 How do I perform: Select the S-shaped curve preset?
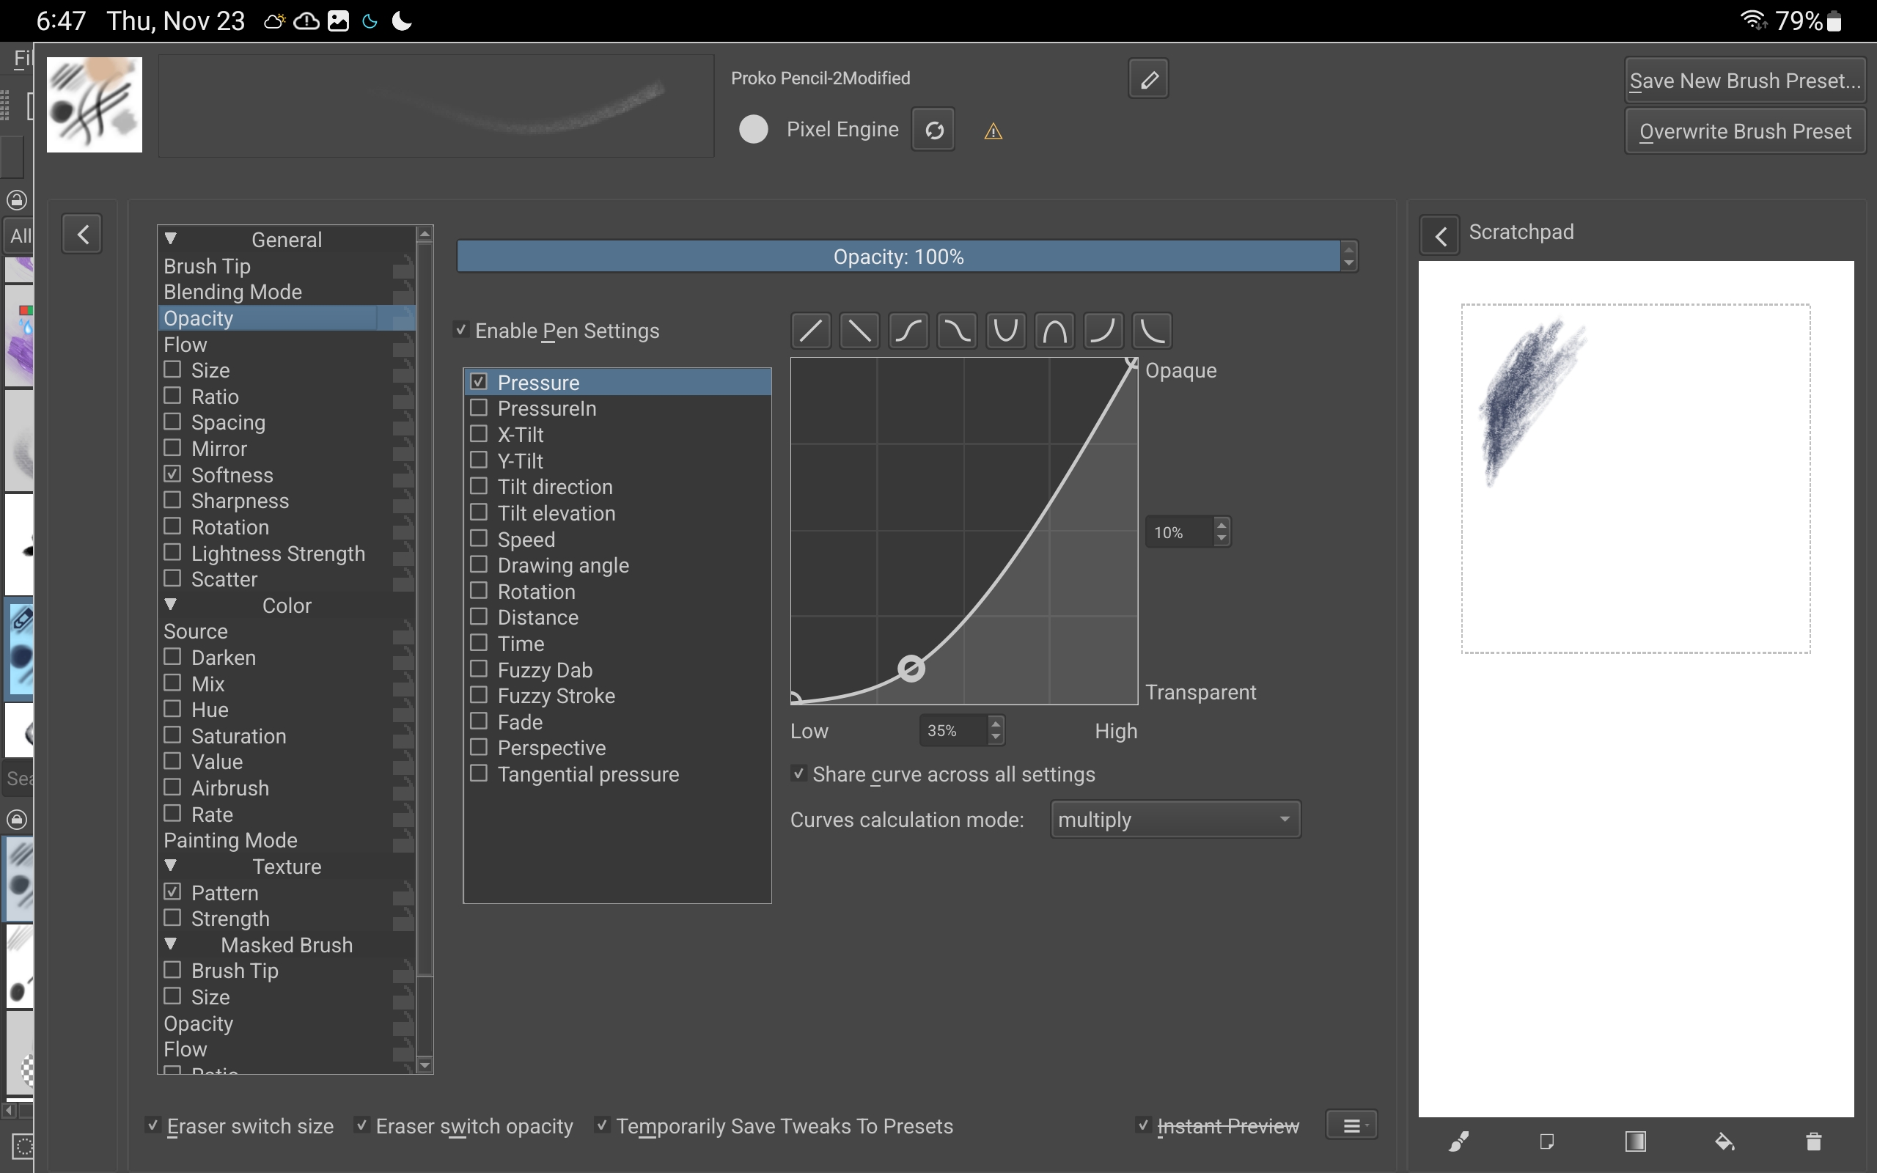908,331
